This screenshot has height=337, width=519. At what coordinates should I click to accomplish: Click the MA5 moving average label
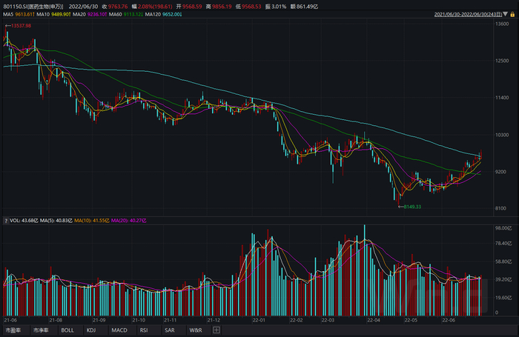[19, 15]
